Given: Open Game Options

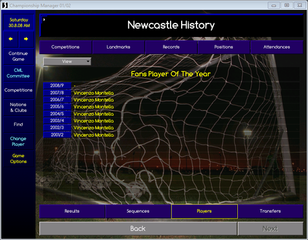Looking at the screenshot, I should coord(18,159).
